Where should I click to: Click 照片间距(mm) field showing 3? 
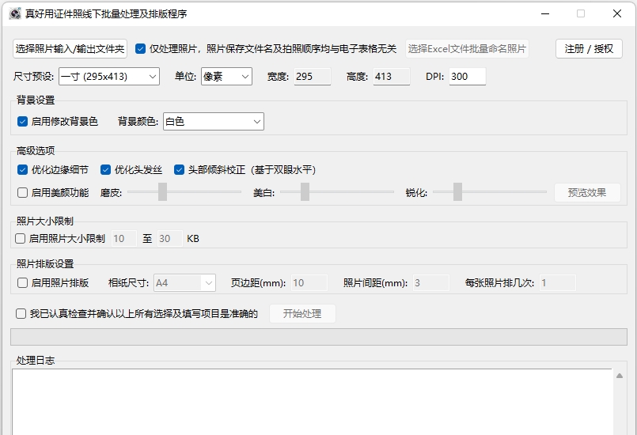click(431, 282)
